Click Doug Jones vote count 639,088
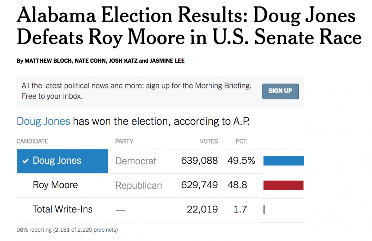Image resolution: width=372 pixels, height=241 pixels. 199,161
